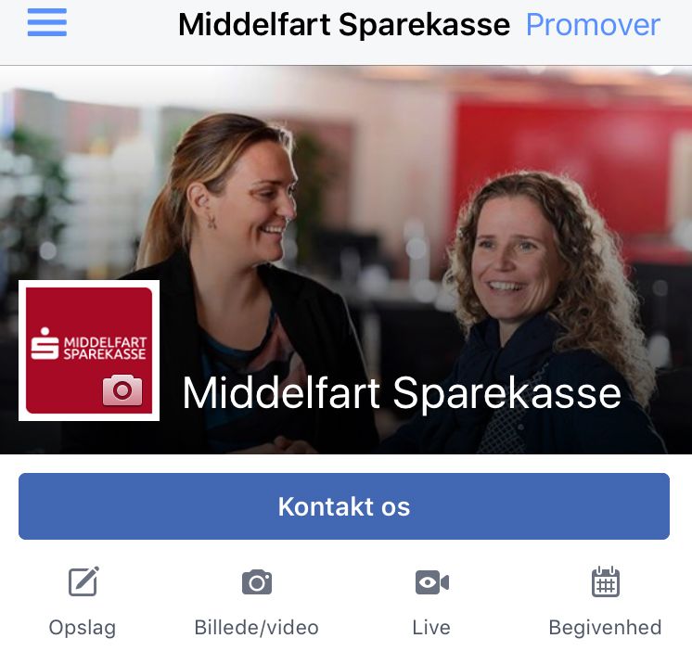Click the Begivenhed calendar icon
Screen dimensions: 692x651
(x=606, y=581)
